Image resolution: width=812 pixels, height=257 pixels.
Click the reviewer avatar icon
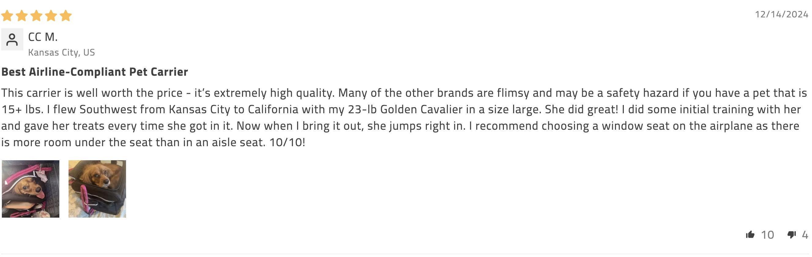[12, 39]
